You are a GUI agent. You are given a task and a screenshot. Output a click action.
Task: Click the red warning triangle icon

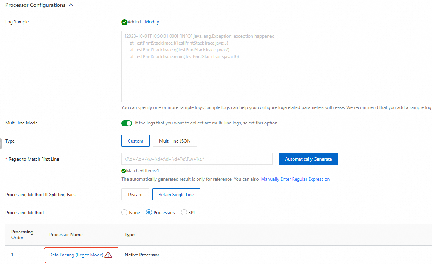108,255
